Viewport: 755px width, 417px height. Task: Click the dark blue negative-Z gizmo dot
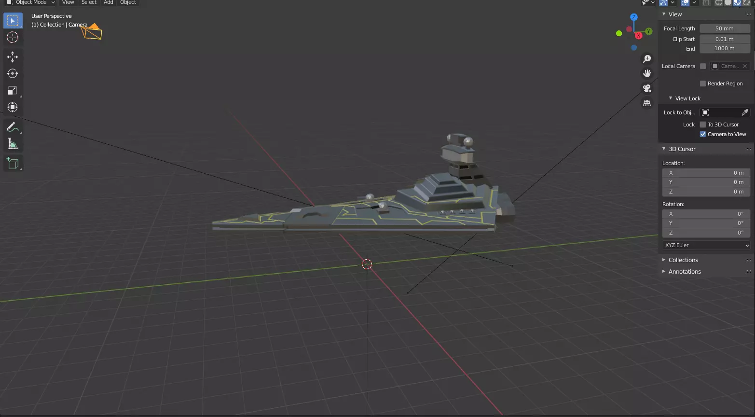[634, 47]
